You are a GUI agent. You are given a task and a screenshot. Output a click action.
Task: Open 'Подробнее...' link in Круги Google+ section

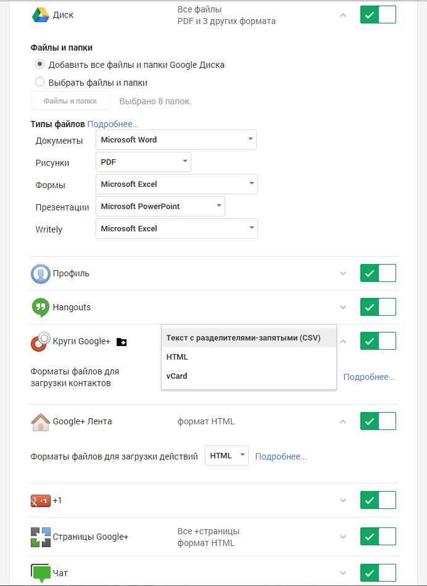pos(370,377)
